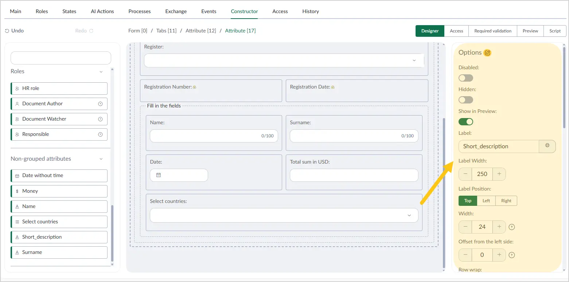Click the Options panel vertical scrollbar
The height and width of the screenshot is (282, 569).
click(565, 87)
